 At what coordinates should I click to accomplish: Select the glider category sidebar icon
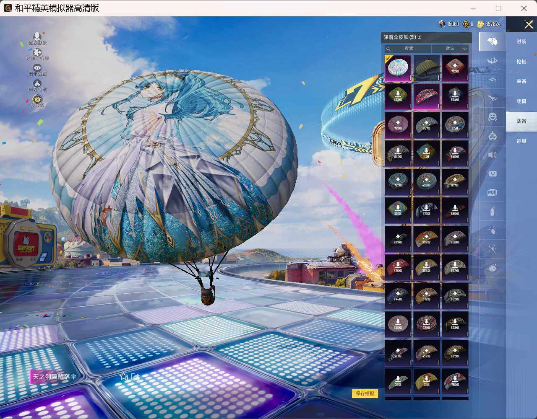(x=492, y=60)
